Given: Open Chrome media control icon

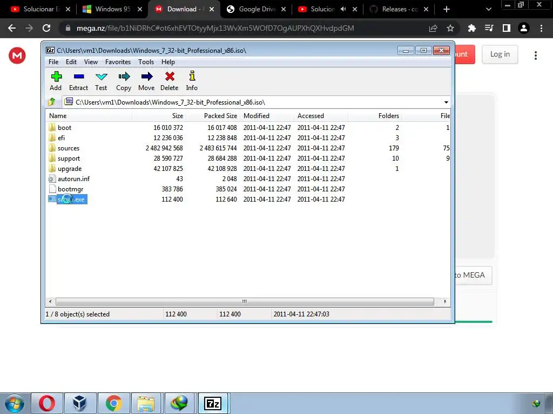Looking at the screenshot, I should coord(489,28).
